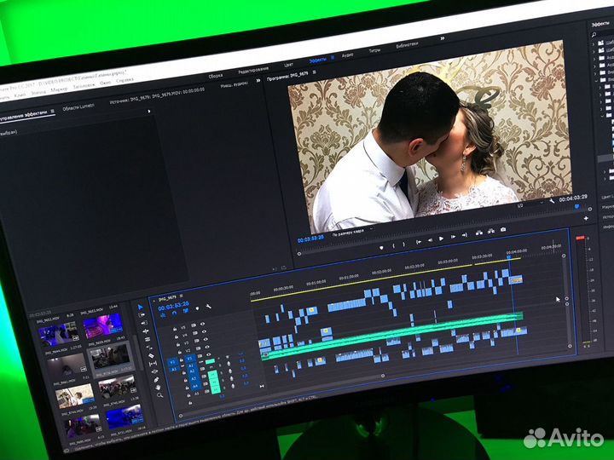Hide video track V1 with eye icon

pos(209,355)
